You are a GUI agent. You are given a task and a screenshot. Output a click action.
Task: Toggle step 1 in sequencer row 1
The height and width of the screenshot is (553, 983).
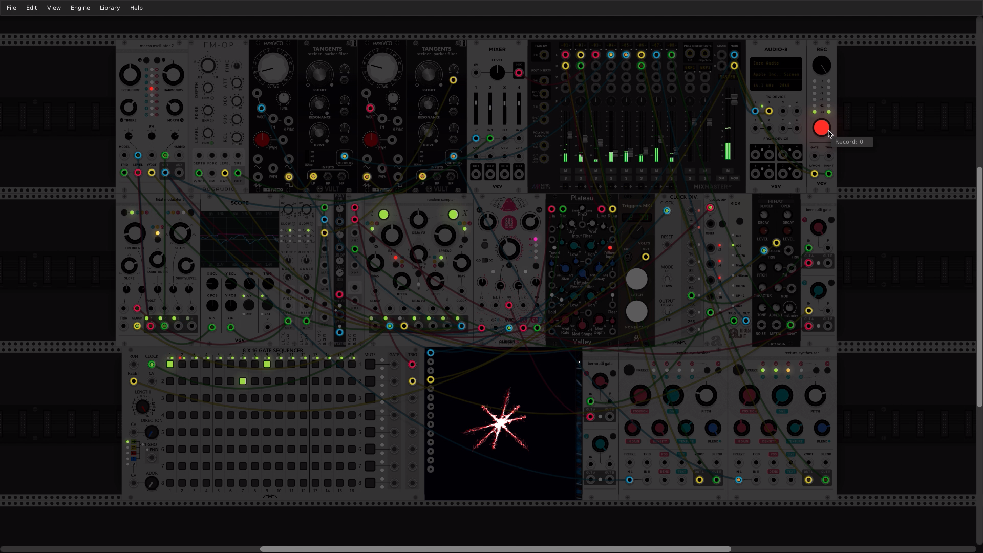[170, 365]
